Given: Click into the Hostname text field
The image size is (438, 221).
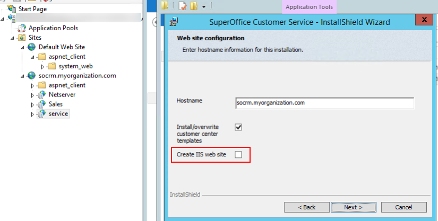Looking at the screenshot, I should (324, 103).
